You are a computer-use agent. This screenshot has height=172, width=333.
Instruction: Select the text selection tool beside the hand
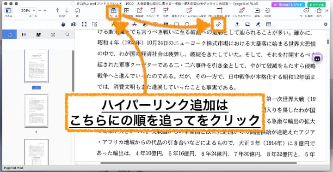coord(74,24)
